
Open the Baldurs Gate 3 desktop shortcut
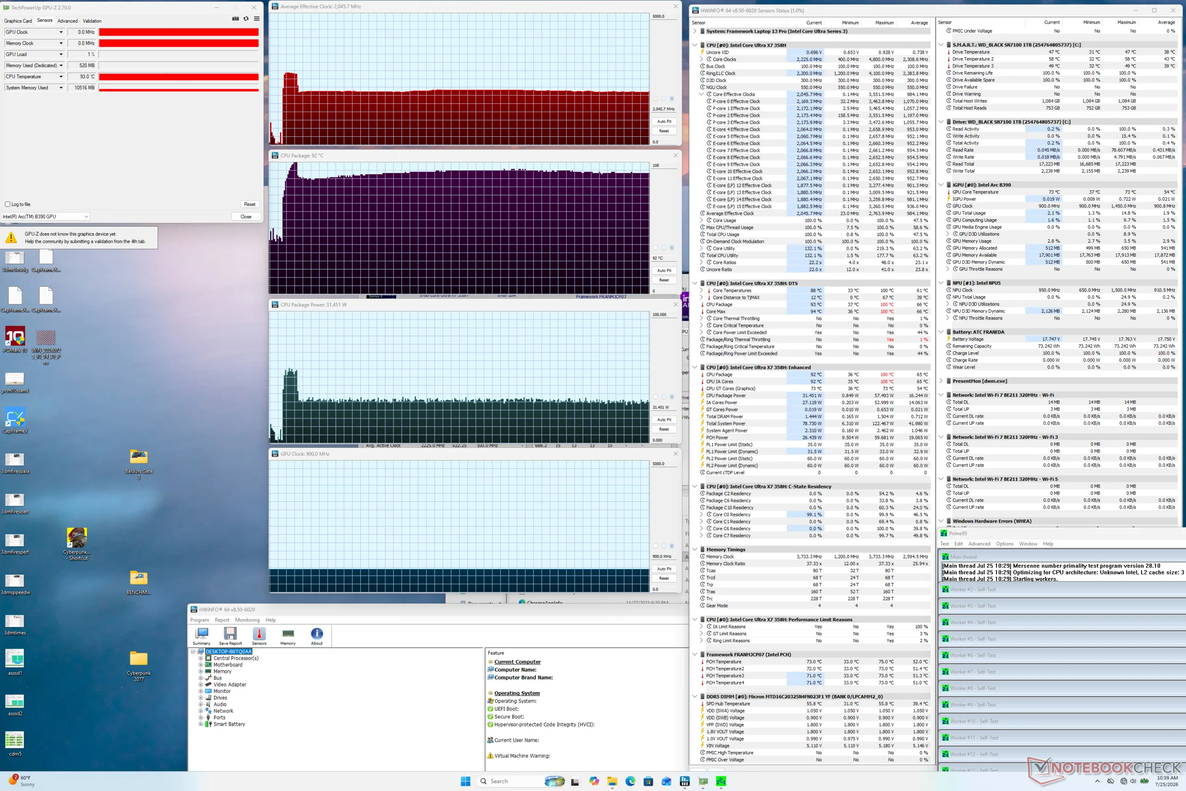coord(139,463)
